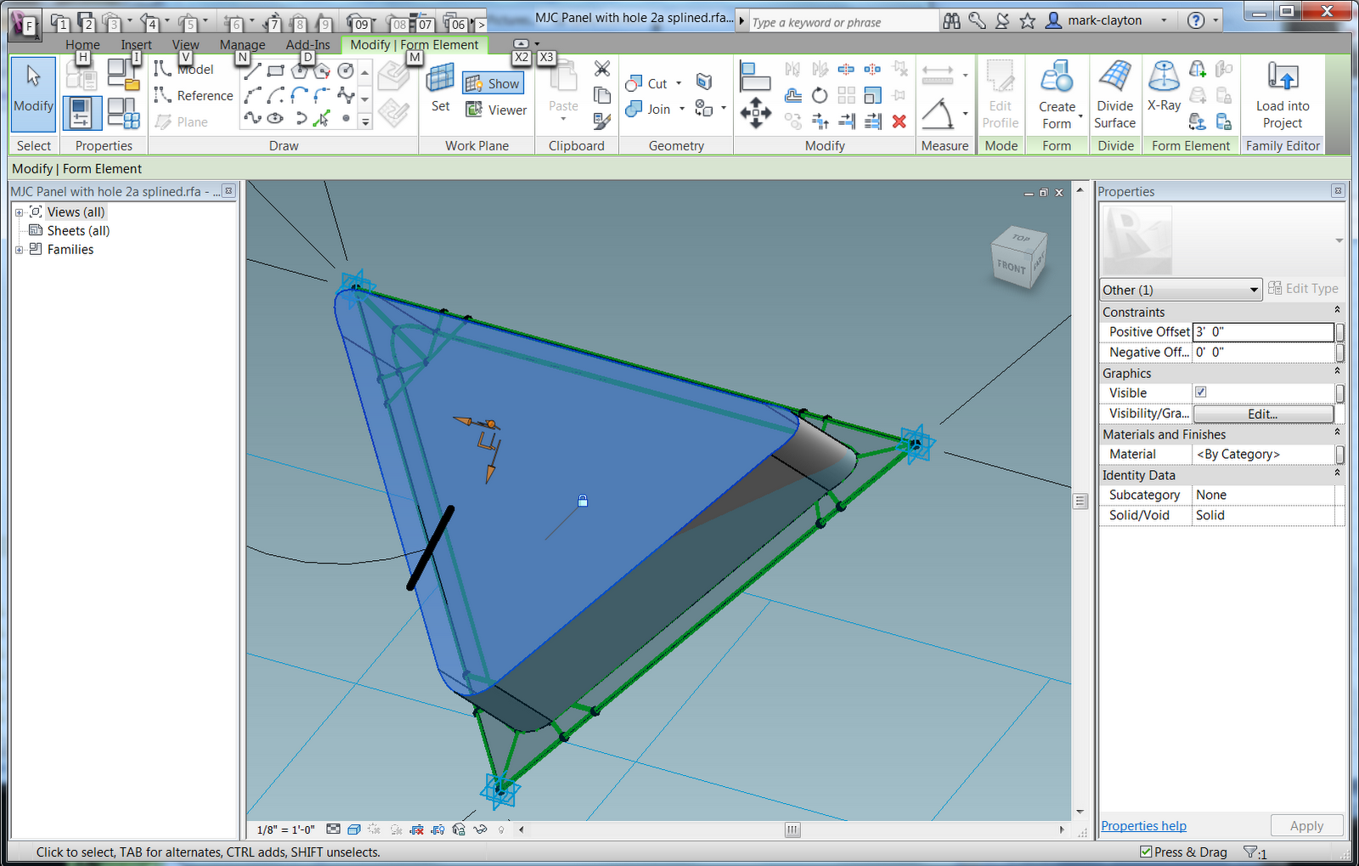The width and height of the screenshot is (1359, 866).
Task: Click Load into Project
Action: point(1282,93)
